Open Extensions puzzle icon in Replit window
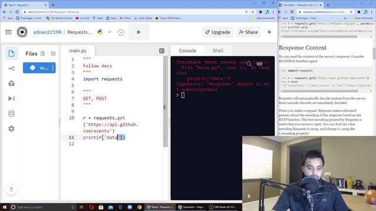This screenshot has height=211, width=376. pos(260,12)
